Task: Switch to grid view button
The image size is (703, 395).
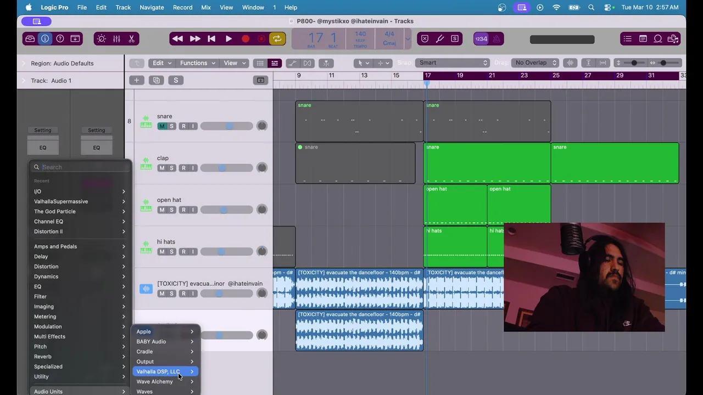Action: click(260, 63)
